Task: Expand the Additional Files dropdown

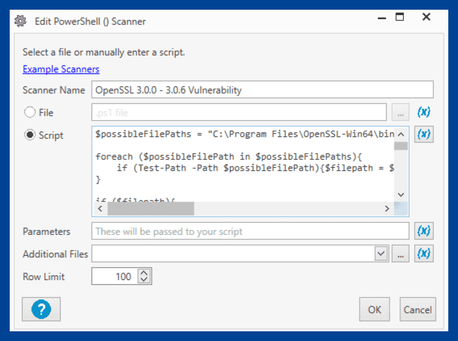Action: point(381,254)
